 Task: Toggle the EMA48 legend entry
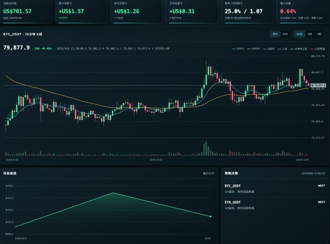pyautogui.click(x=254, y=49)
